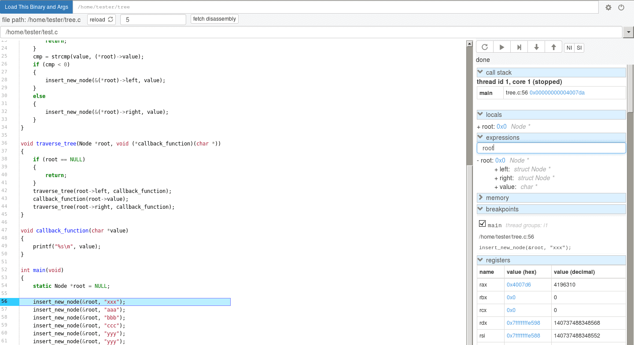Click the NI next-instruction button
The height and width of the screenshot is (345, 634).
(569, 47)
